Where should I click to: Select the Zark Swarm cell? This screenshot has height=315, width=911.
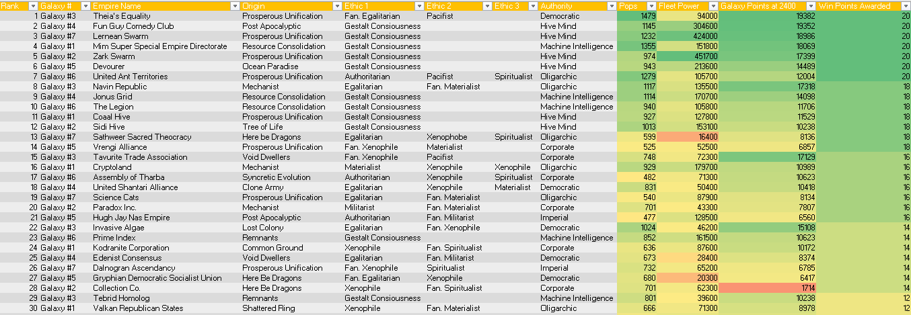[x=166, y=56]
